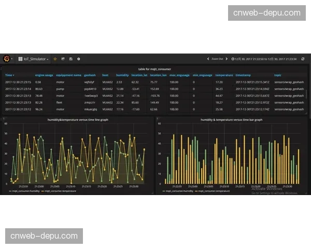This screenshot has height=249, width=311.
Task: Open dashboard settings gear icon
Action: [x=78, y=59]
